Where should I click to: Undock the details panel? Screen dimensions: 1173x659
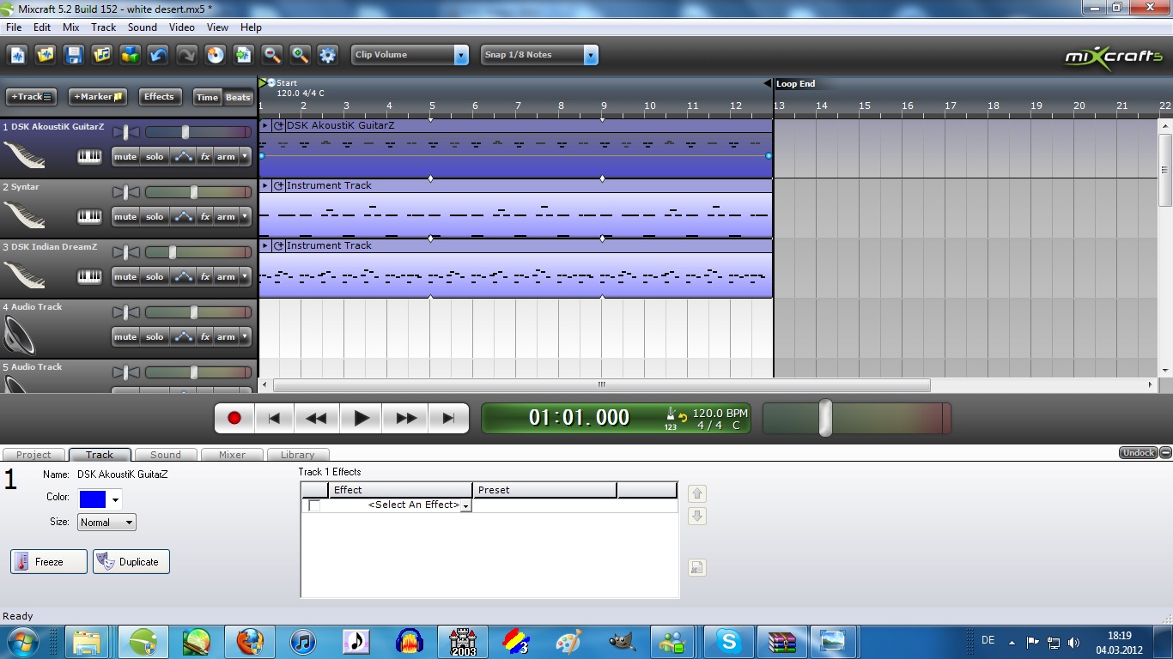[1138, 453]
